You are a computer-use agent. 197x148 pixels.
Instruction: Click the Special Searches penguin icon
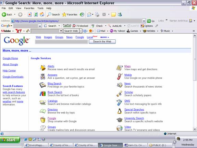pos(119,111)
